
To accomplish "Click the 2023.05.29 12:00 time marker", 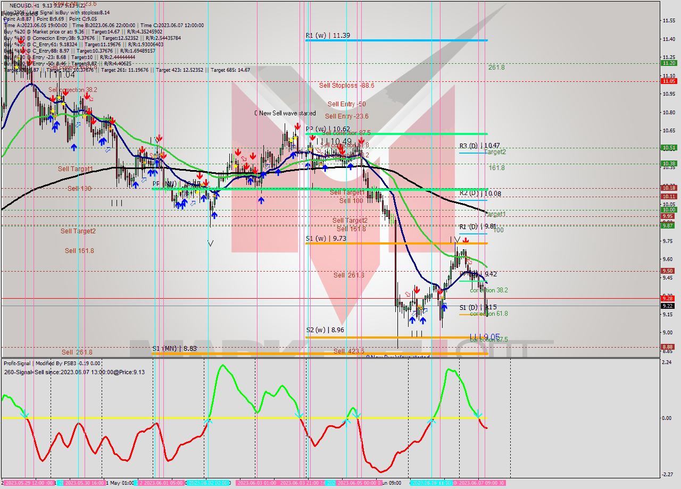I will coord(29,483).
